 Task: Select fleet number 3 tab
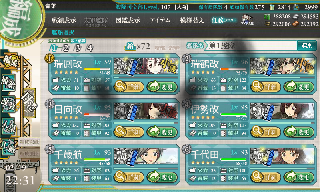[78, 48]
